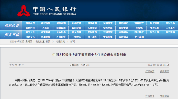Go to 报刊年鉴 page
Image resolution: width=179 pixels, height=99 pixels.
coord(170,32)
